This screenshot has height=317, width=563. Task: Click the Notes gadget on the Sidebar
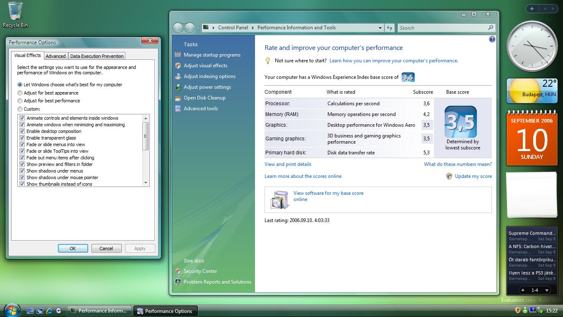tap(532, 195)
